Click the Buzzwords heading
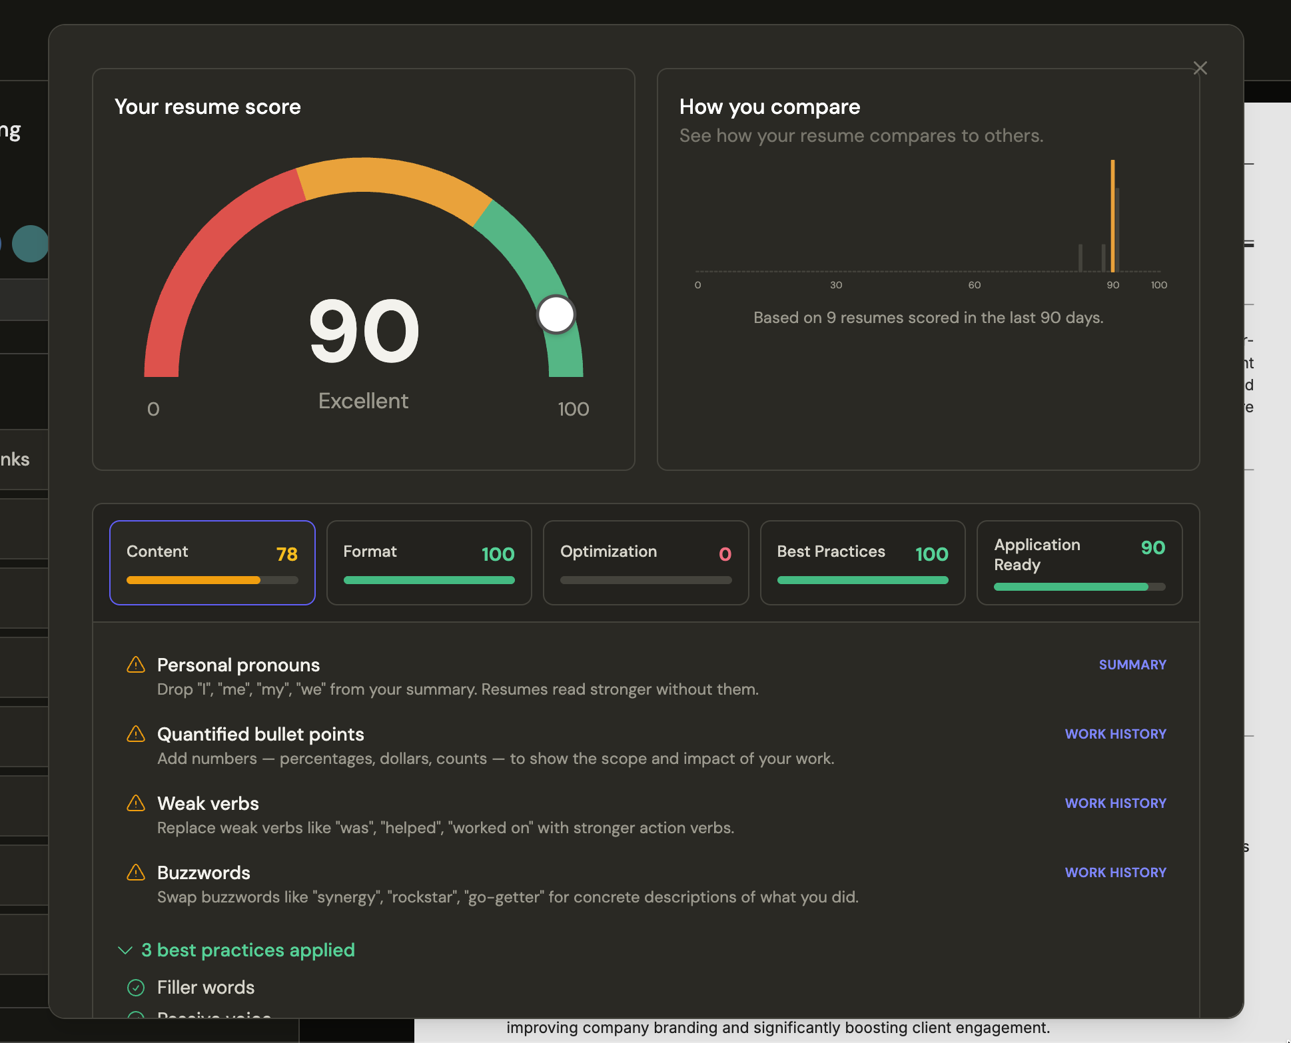The image size is (1291, 1043). coord(204,872)
